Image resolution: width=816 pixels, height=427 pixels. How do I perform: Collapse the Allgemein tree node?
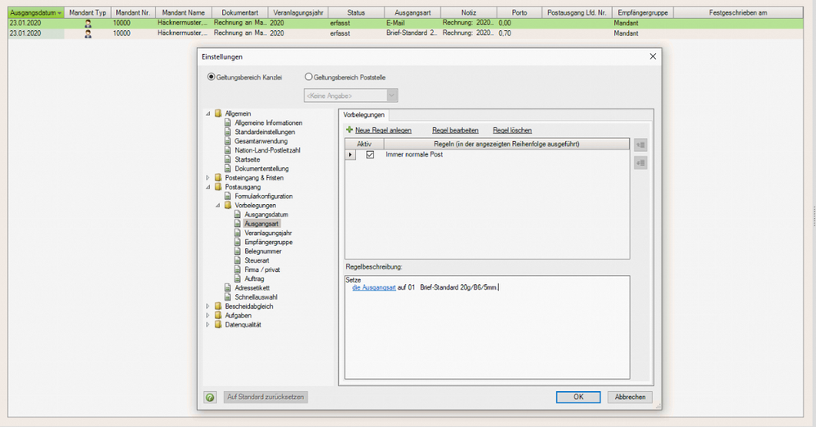pos(207,113)
